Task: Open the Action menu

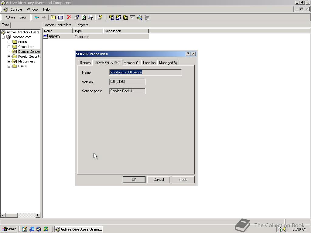Action: pyautogui.click(x=10, y=17)
